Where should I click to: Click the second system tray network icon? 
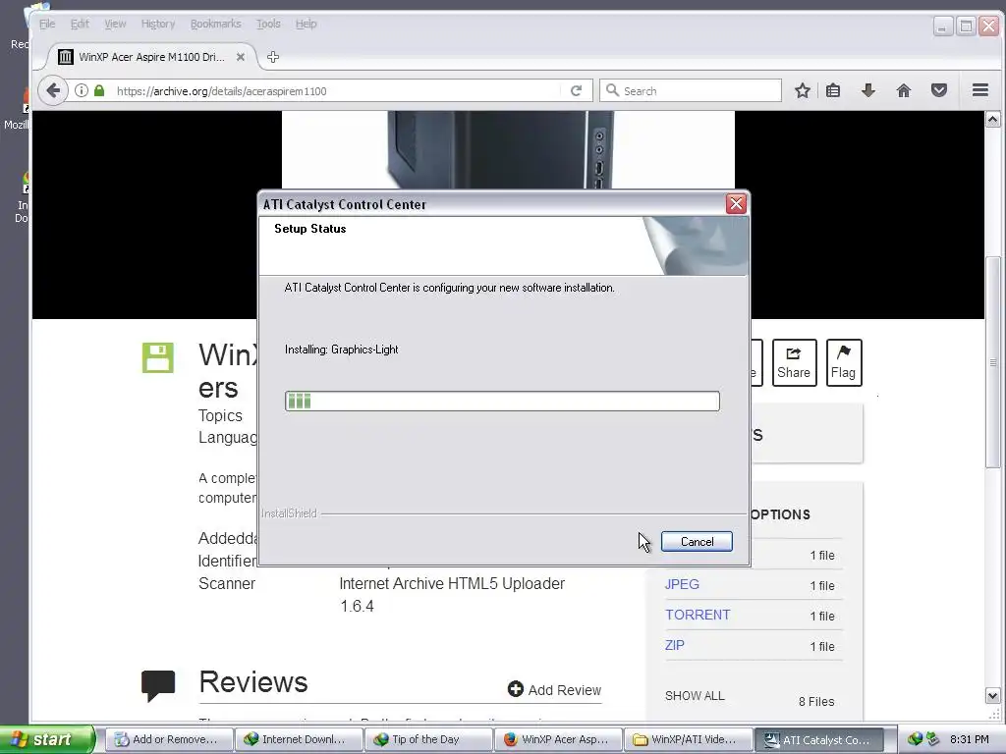[x=932, y=739]
